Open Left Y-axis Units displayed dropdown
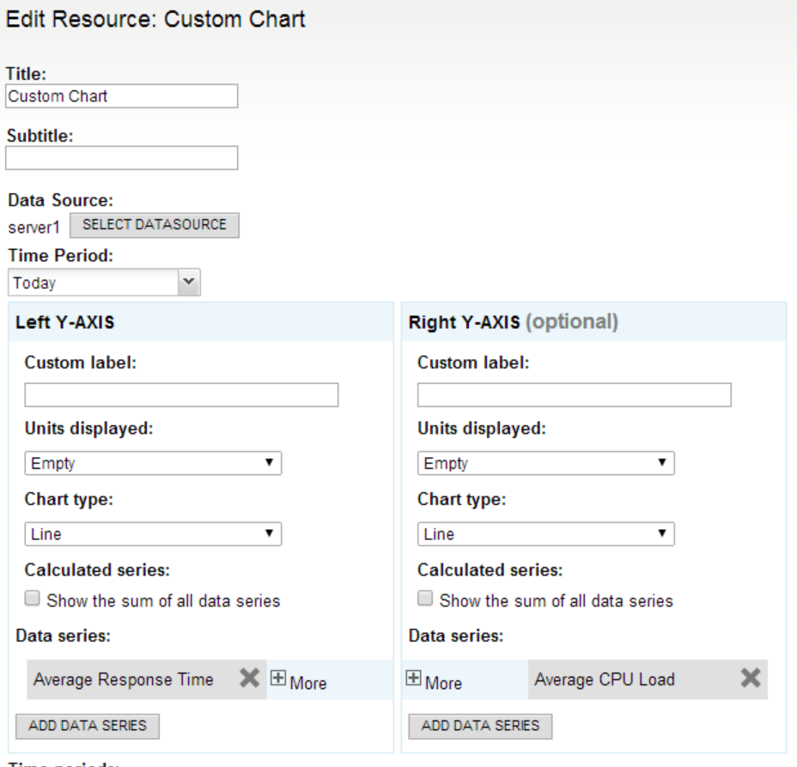This screenshot has width=797, height=767. click(153, 464)
